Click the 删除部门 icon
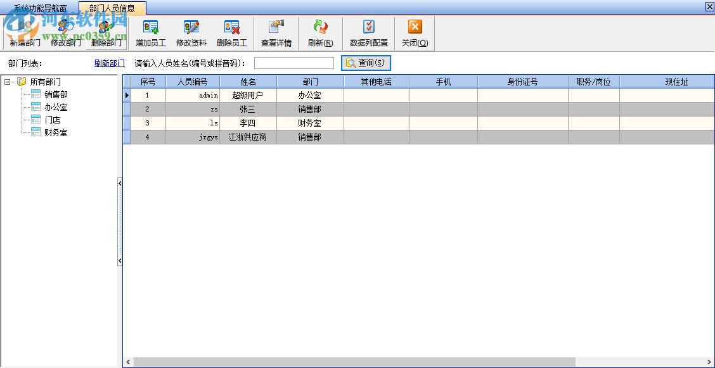The image size is (715, 368). click(x=105, y=32)
